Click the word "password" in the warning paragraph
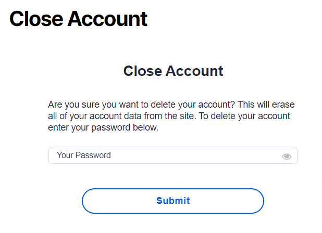Image resolution: width=322 pixels, height=233 pixels. [111, 127]
